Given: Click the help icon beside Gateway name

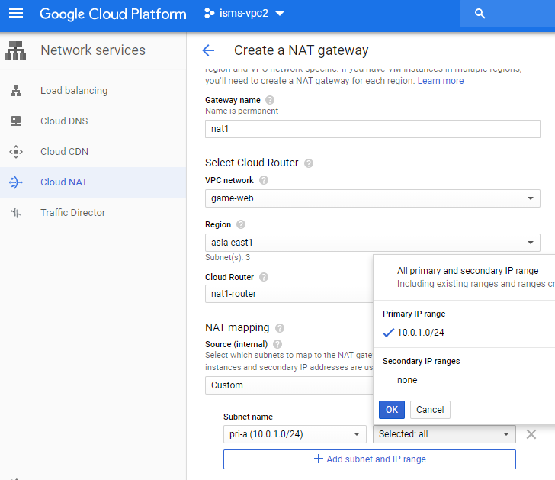Looking at the screenshot, I should coord(270,100).
